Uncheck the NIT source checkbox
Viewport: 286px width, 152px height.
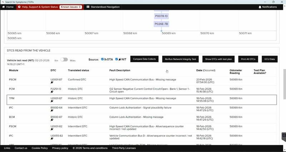pyautogui.click(x=117, y=59)
